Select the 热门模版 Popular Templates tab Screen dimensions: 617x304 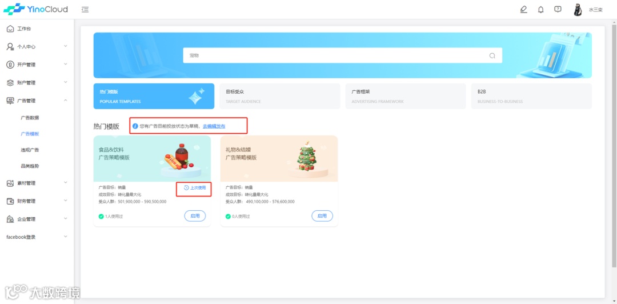pyautogui.click(x=154, y=96)
